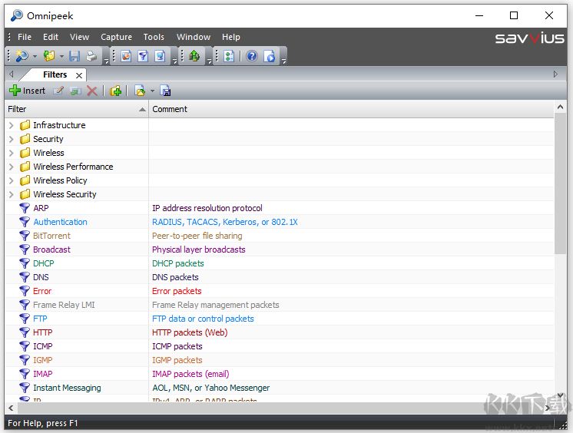
Task: Expand the Wireless folder
Action: point(12,153)
